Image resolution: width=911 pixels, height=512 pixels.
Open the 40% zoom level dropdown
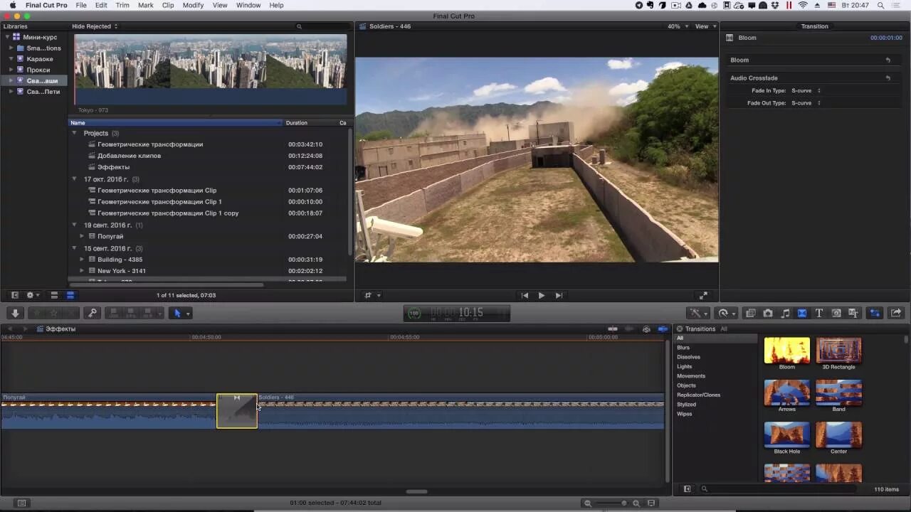point(678,26)
